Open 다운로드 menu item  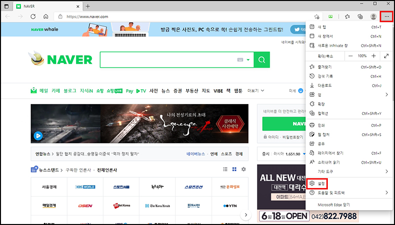coord(350,85)
